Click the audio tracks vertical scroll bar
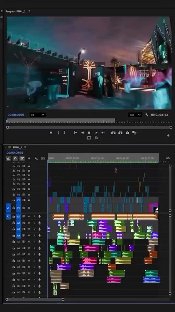175x312 pixels. (x=170, y=254)
